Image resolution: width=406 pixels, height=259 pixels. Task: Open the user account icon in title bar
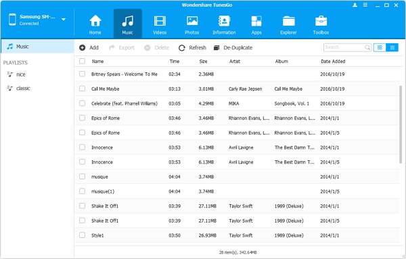pos(355,5)
